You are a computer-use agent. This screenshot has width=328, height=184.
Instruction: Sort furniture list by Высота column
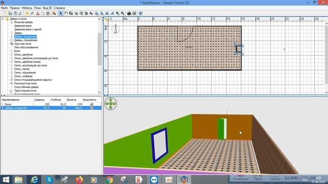click(74, 100)
